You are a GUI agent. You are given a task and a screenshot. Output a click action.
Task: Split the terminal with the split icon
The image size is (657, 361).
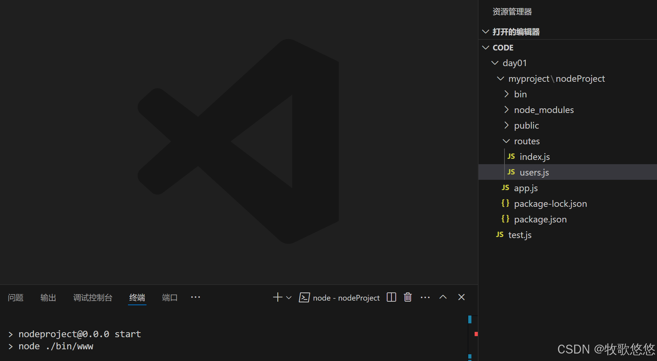click(x=391, y=297)
